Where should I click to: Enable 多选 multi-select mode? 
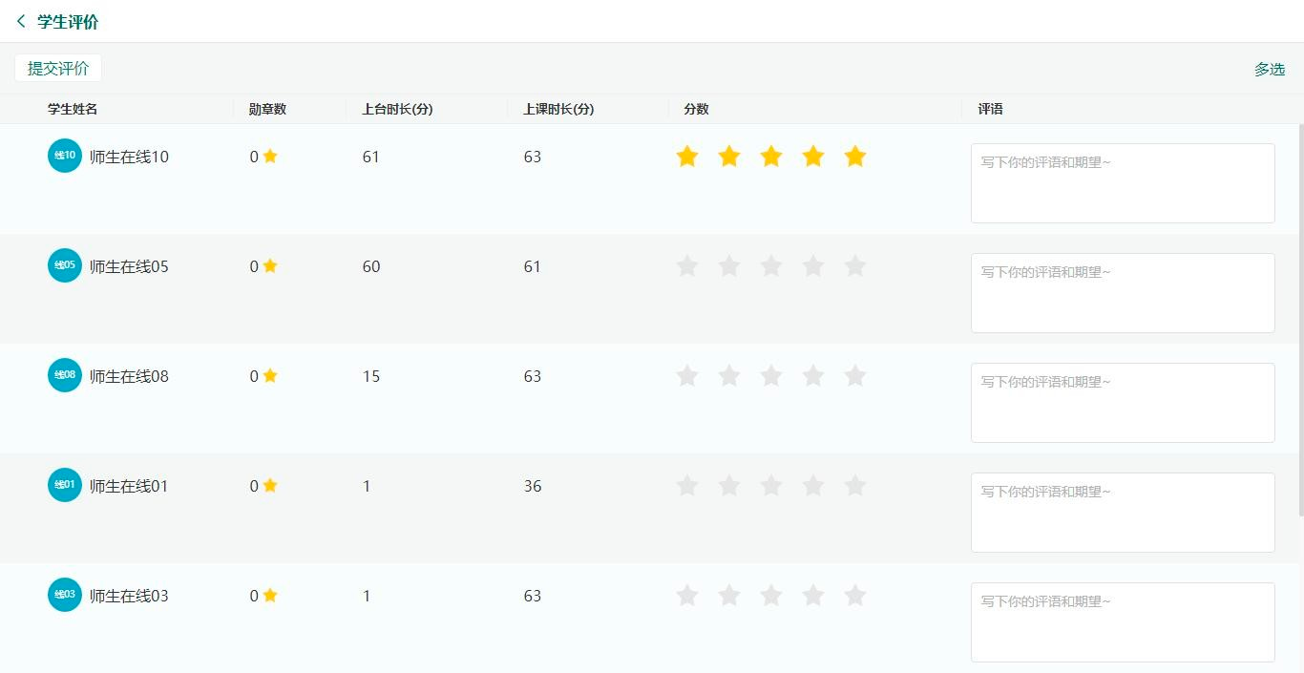[1270, 70]
